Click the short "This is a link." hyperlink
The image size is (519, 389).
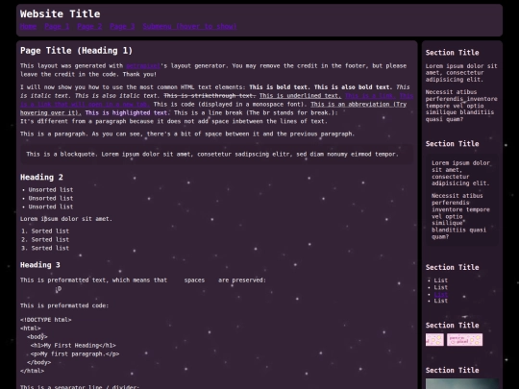(x=370, y=96)
